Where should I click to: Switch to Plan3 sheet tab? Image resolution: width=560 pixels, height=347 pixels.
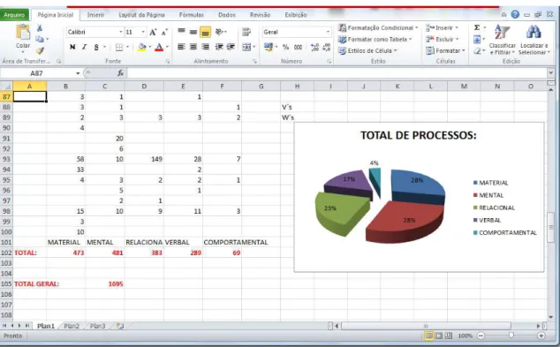point(97,326)
